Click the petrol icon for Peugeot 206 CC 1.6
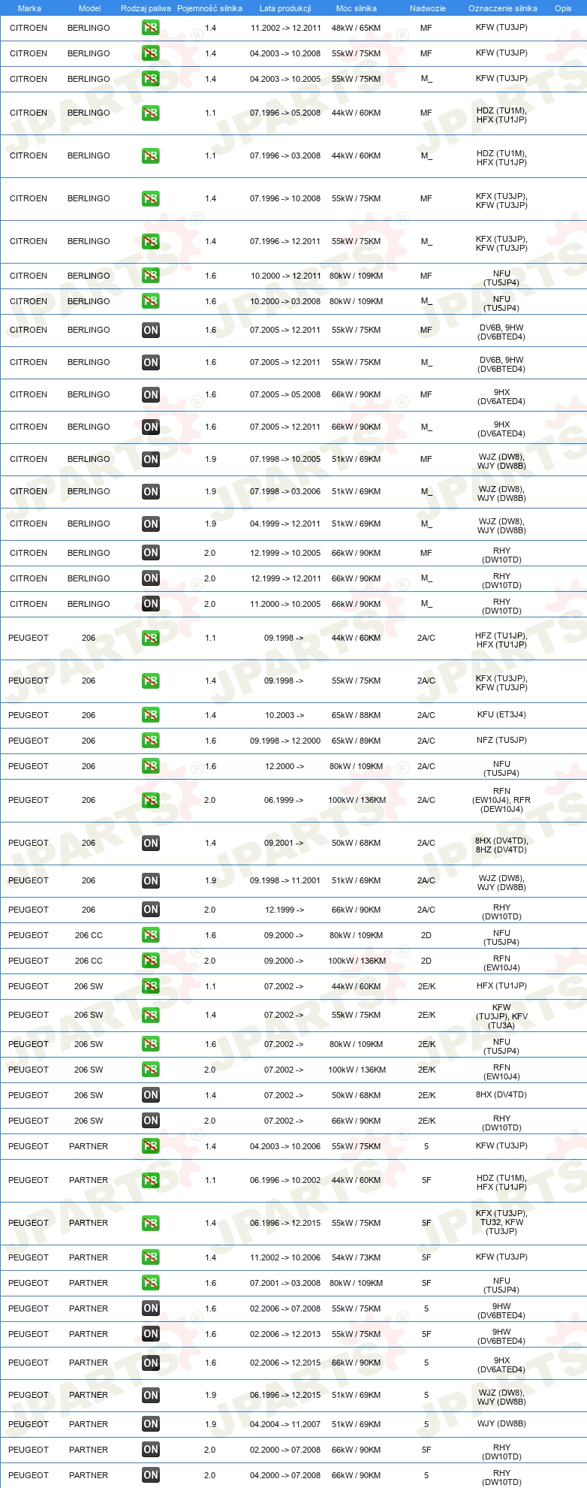 coord(151,935)
